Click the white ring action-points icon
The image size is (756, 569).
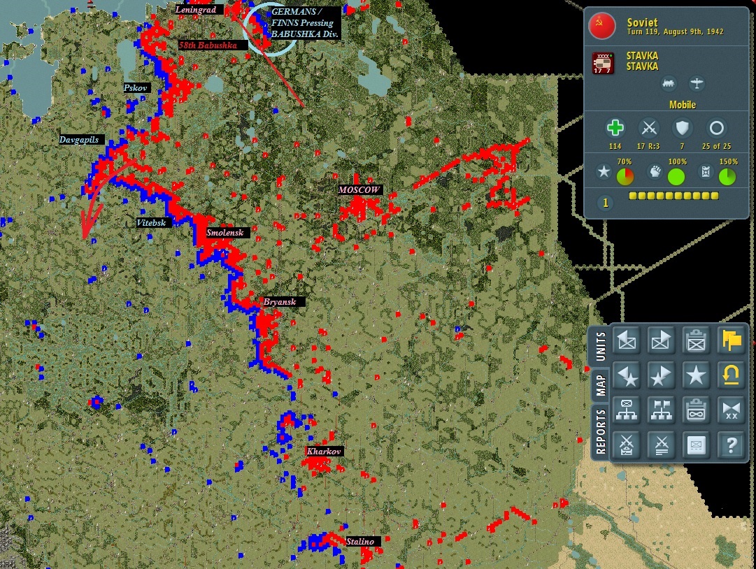coord(716,128)
